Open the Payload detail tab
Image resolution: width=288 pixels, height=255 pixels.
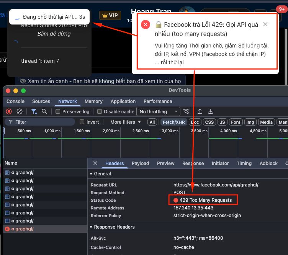[x=140, y=163]
